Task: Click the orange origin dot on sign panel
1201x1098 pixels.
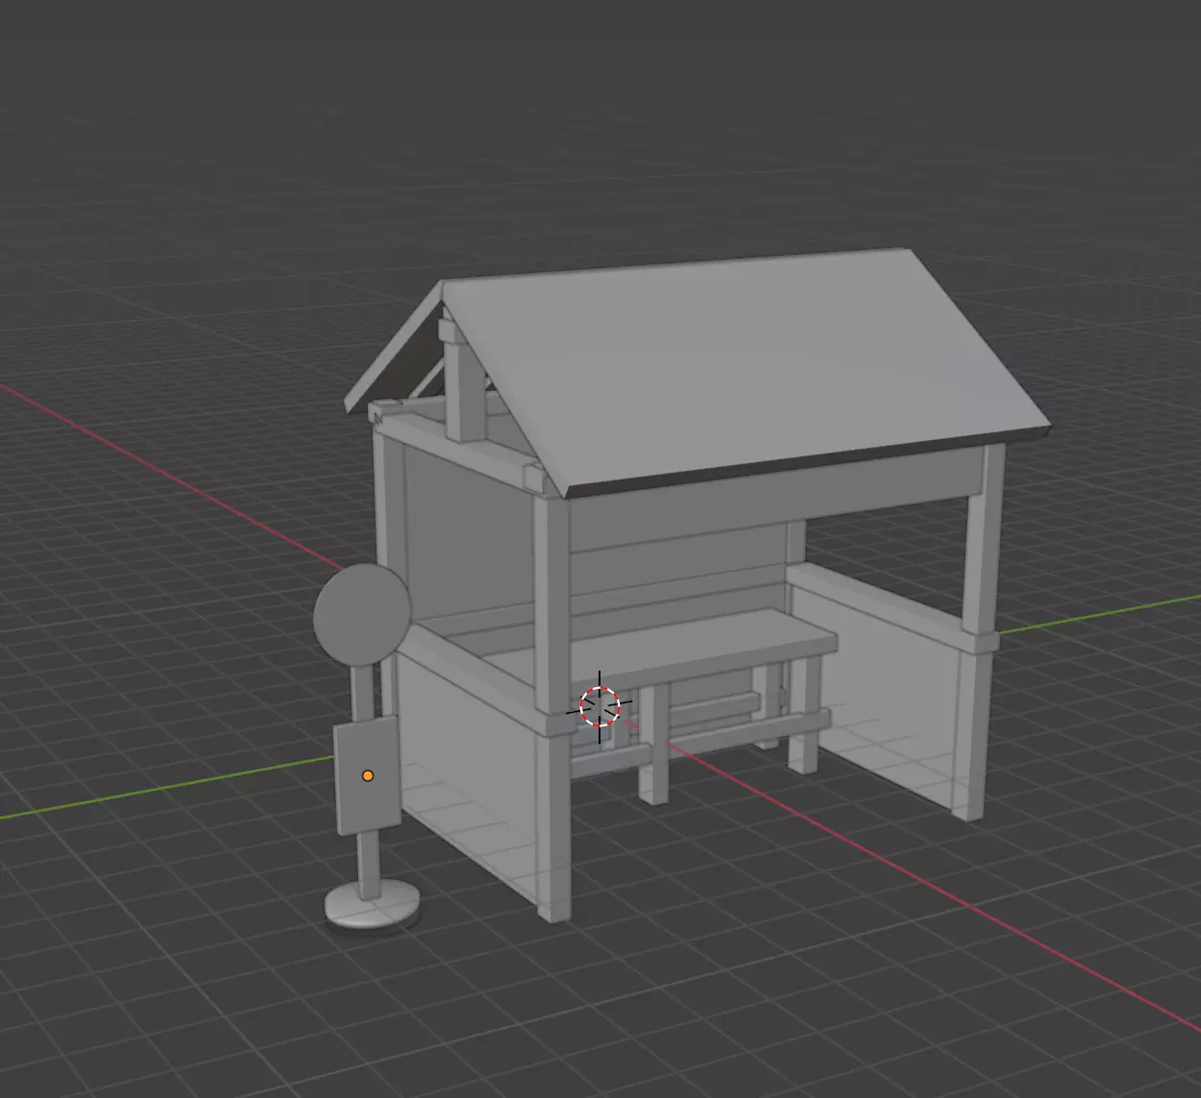Action: coord(368,776)
